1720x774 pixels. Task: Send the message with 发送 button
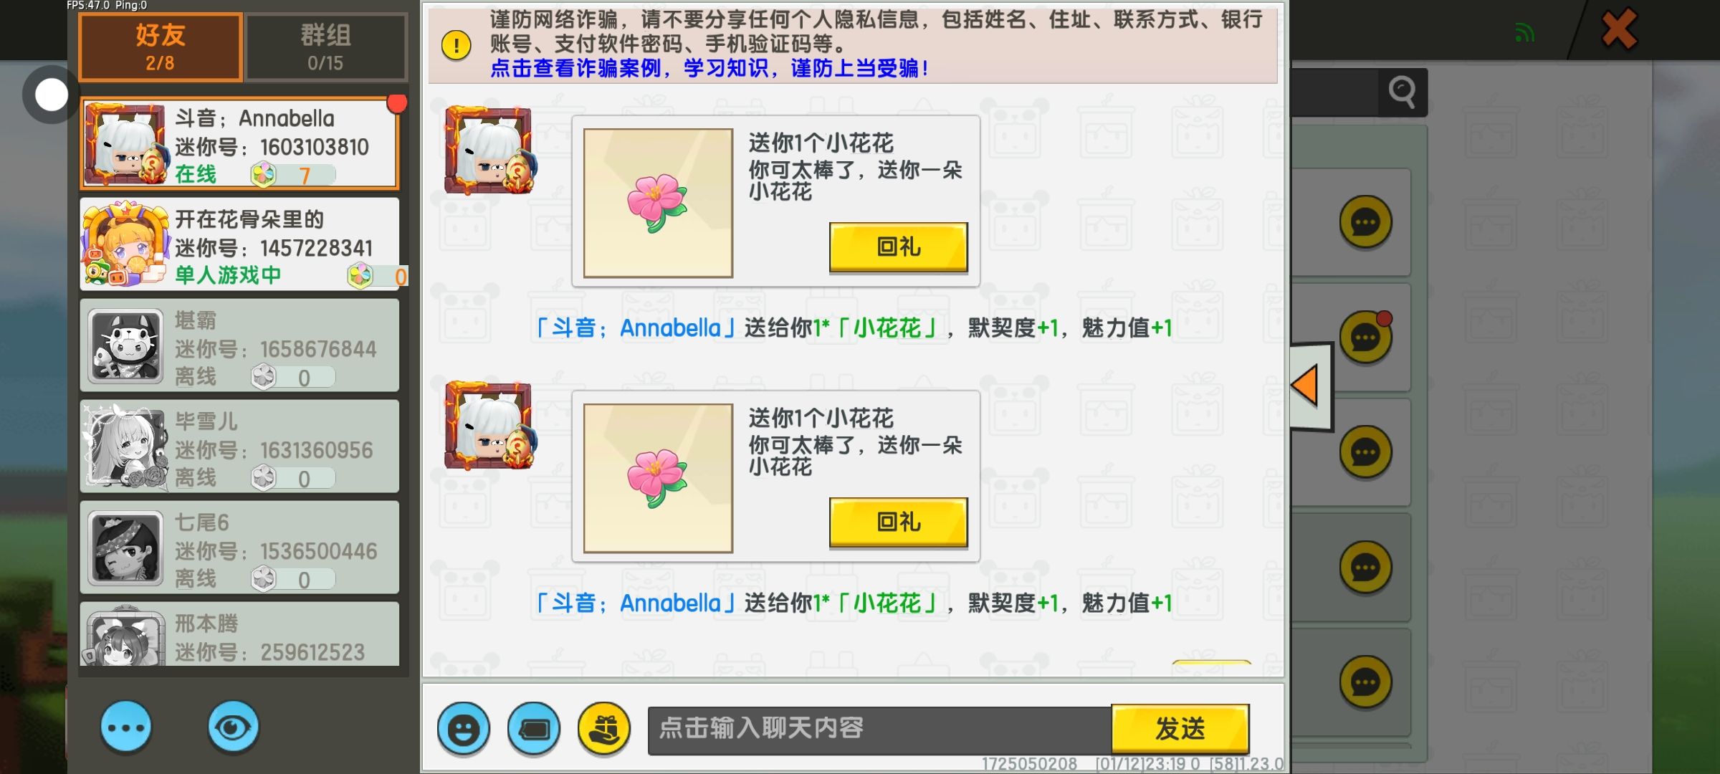tap(1180, 729)
